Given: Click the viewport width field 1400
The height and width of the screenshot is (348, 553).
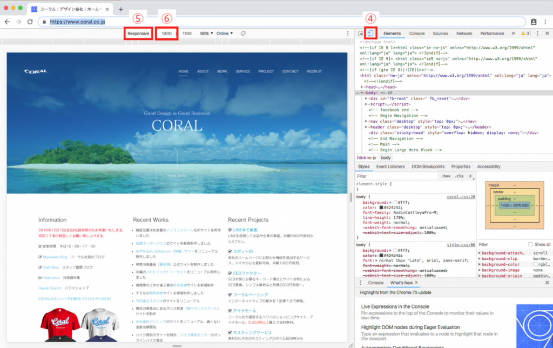Looking at the screenshot, I should [x=166, y=34].
